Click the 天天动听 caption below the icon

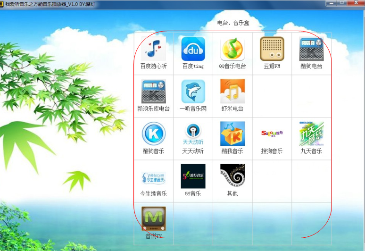click(193, 151)
